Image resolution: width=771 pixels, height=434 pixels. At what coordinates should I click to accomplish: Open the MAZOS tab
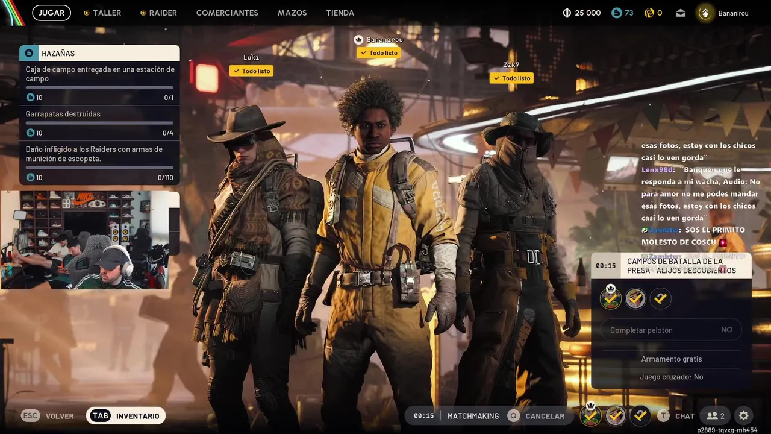click(292, 13)
